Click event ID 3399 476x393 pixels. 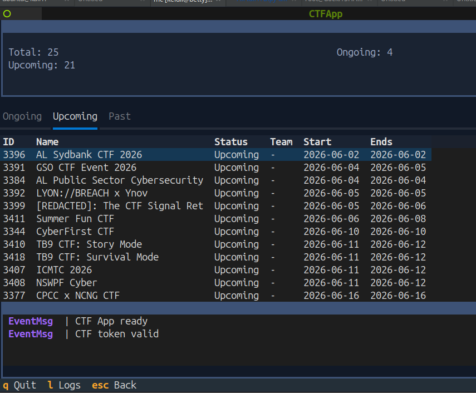[14, 206]
